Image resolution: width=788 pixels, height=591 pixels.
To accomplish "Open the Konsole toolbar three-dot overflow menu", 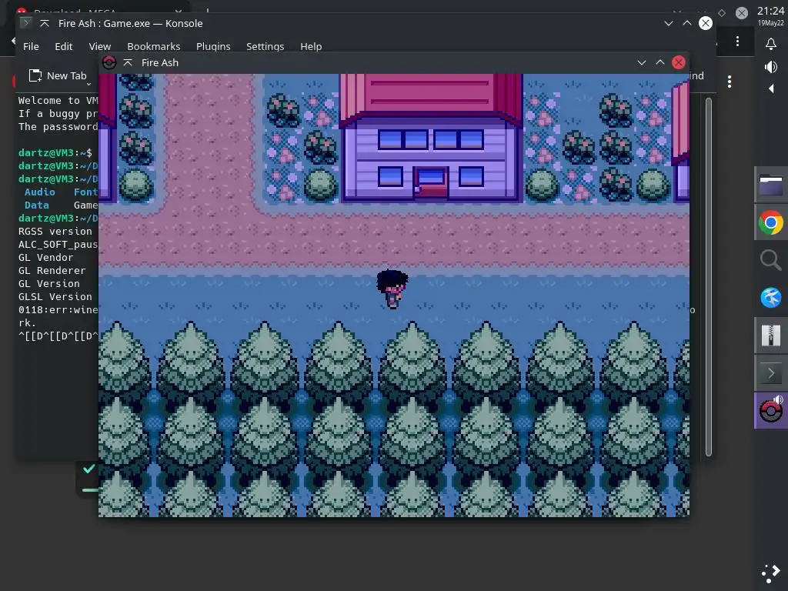I will pos(730,82).
